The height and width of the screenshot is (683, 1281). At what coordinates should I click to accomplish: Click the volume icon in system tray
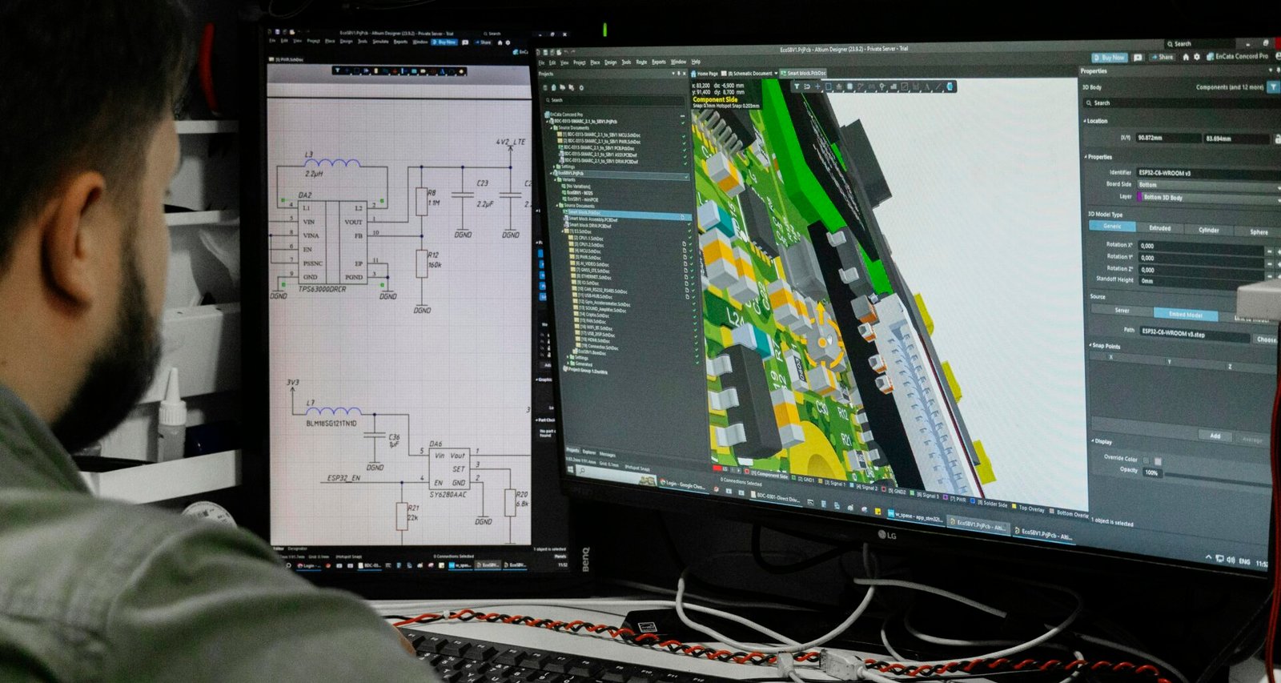(1231, 560)
